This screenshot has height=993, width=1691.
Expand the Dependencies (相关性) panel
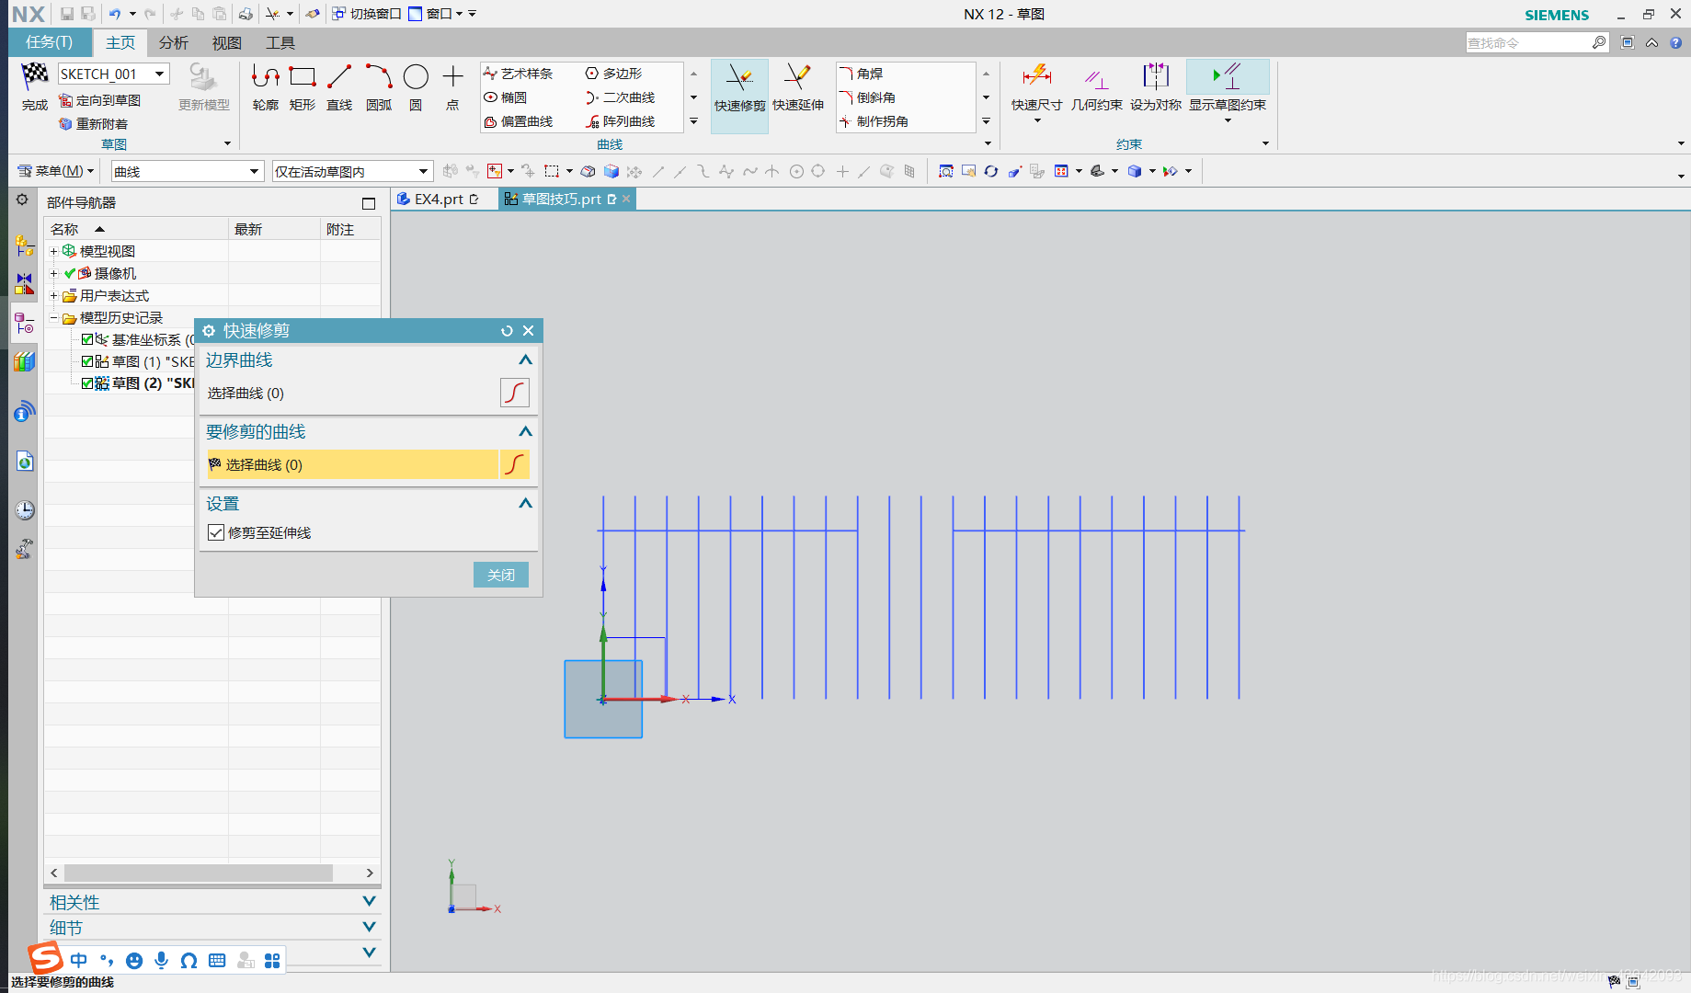coord(369,901)
